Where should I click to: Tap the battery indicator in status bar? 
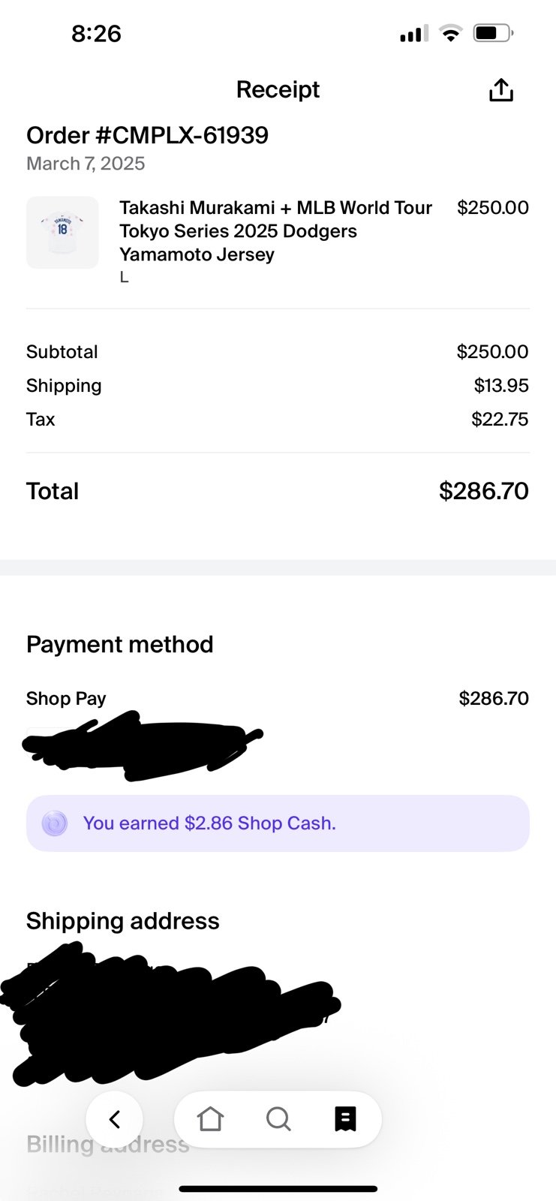(493, 33)
